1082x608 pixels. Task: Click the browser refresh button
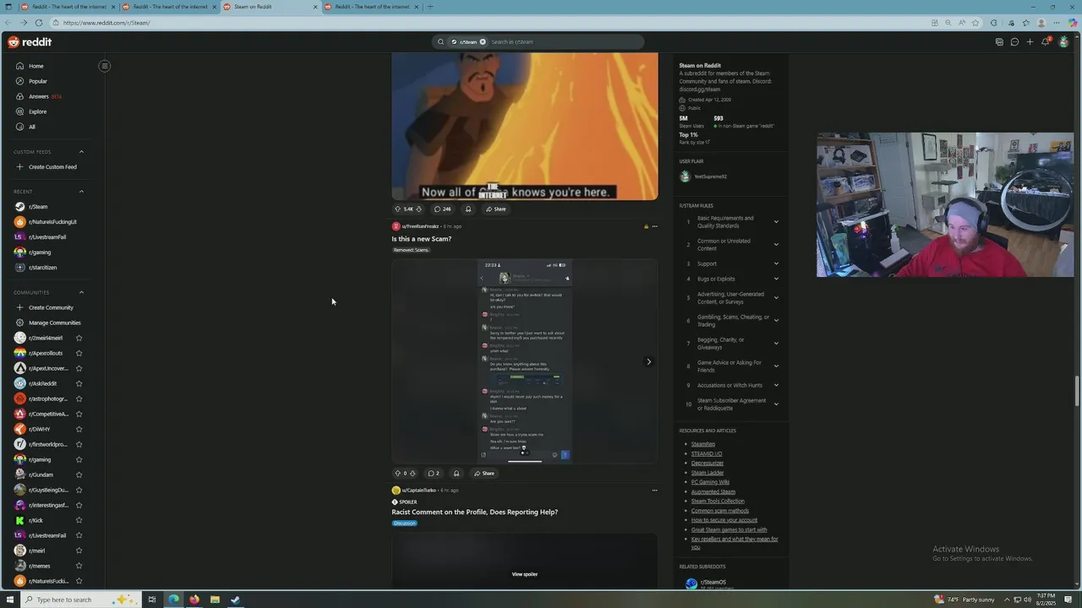(x=39, y=23)
